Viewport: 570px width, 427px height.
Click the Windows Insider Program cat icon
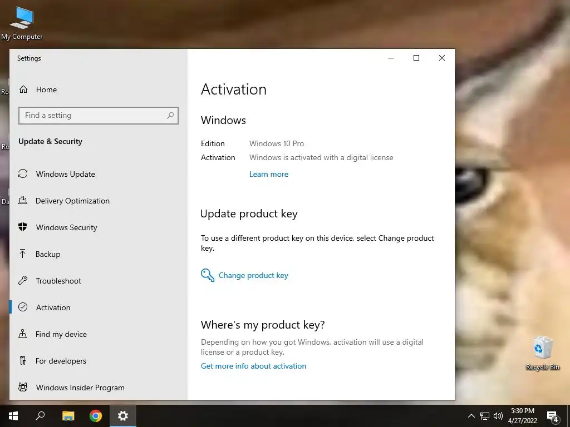[23, 387]
